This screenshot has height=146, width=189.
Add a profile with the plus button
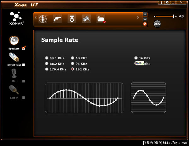tap(145, 14)
